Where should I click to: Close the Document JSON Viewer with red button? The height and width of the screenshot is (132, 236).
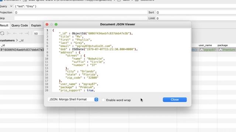47,25
